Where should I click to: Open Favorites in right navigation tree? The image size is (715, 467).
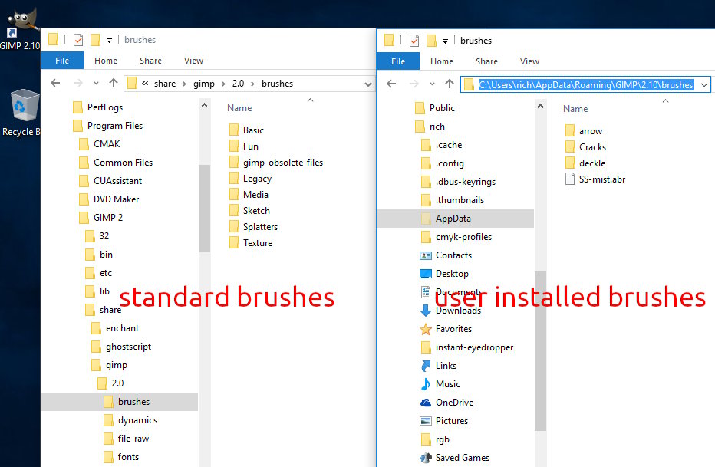(x=445, y=329)
